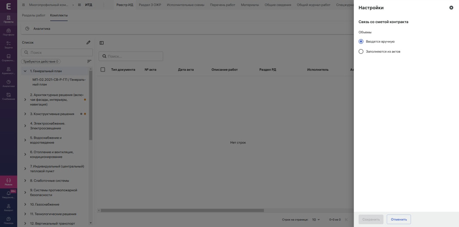Click the Режим mode icon

[x=9, y=182]
